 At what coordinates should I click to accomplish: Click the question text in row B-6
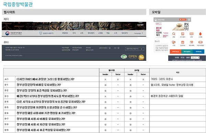(x=46, y=113)
